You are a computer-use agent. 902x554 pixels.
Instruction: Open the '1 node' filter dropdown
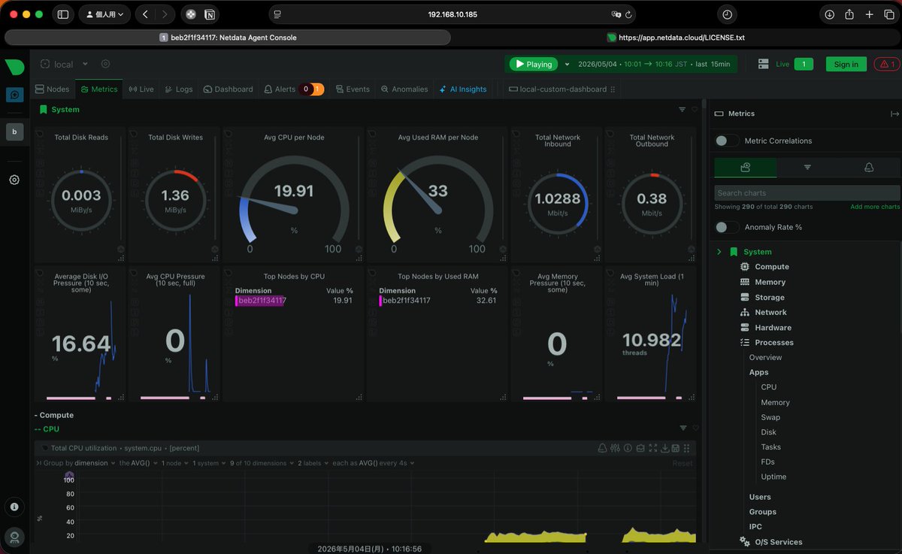click(174, 463)
